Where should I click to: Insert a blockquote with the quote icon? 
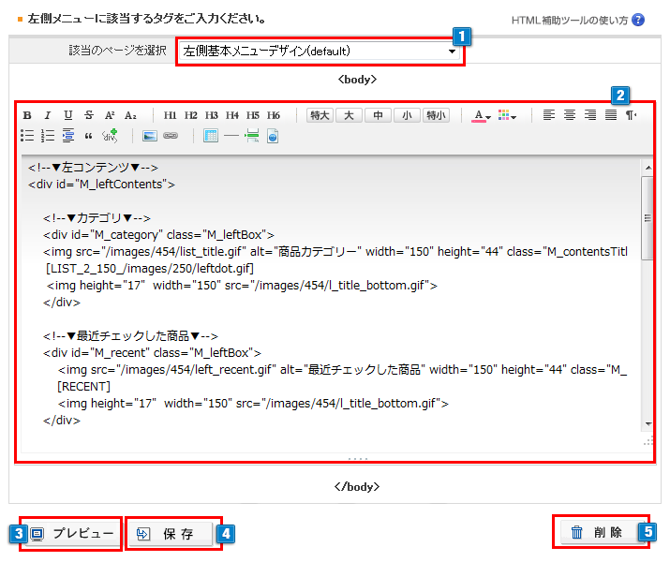(89, 136)
